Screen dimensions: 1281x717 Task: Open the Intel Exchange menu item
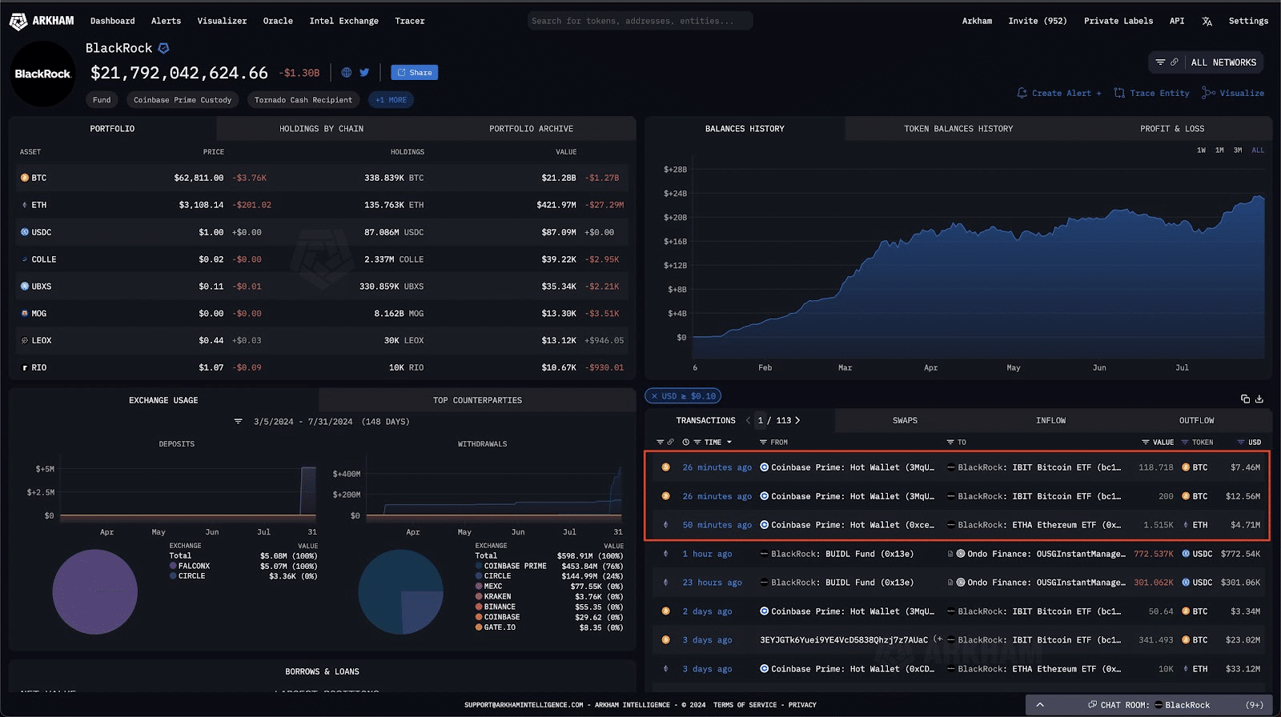click(x=343, y=21)
